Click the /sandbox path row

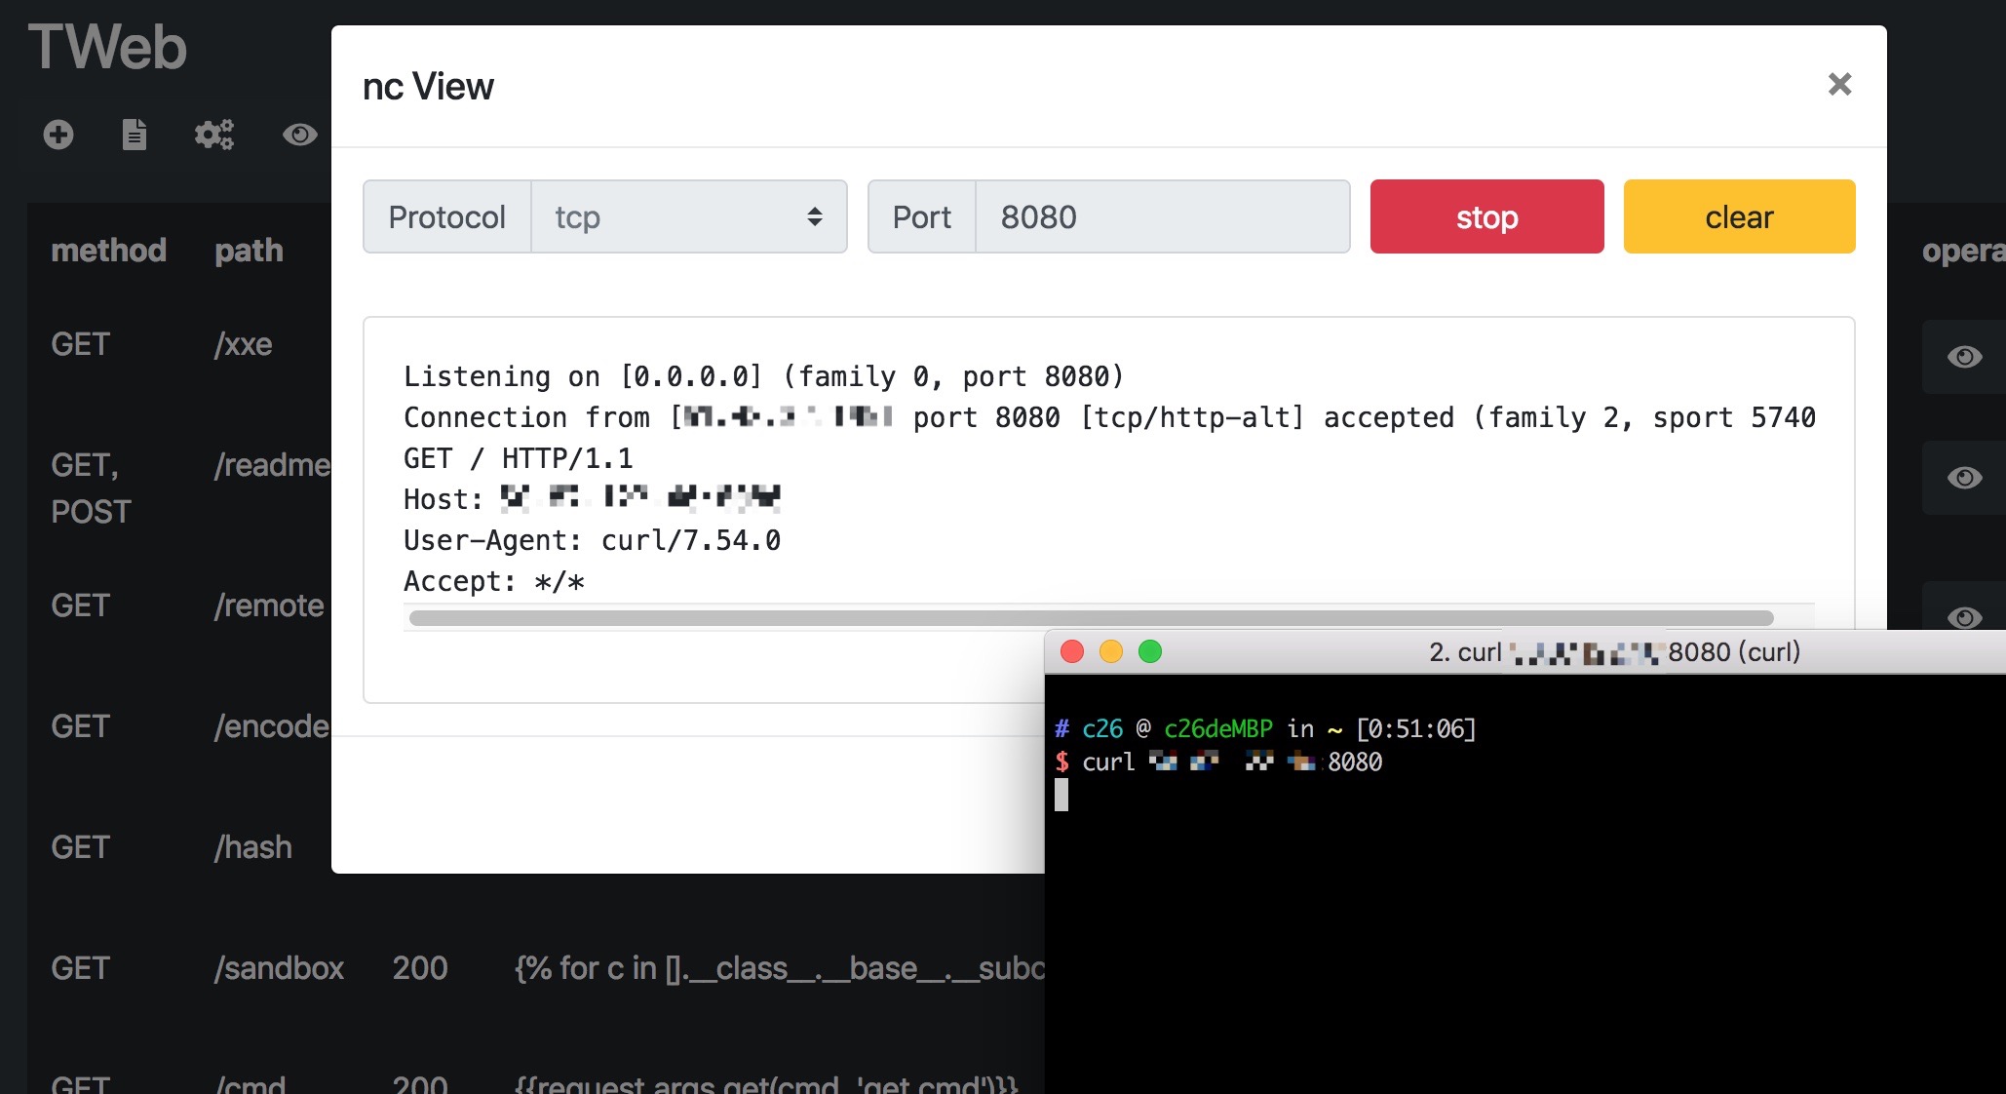pyautogui.click(x=279, y=968)
